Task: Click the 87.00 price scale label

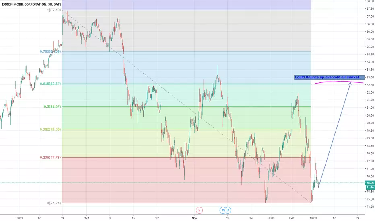Action: [370, 16]
